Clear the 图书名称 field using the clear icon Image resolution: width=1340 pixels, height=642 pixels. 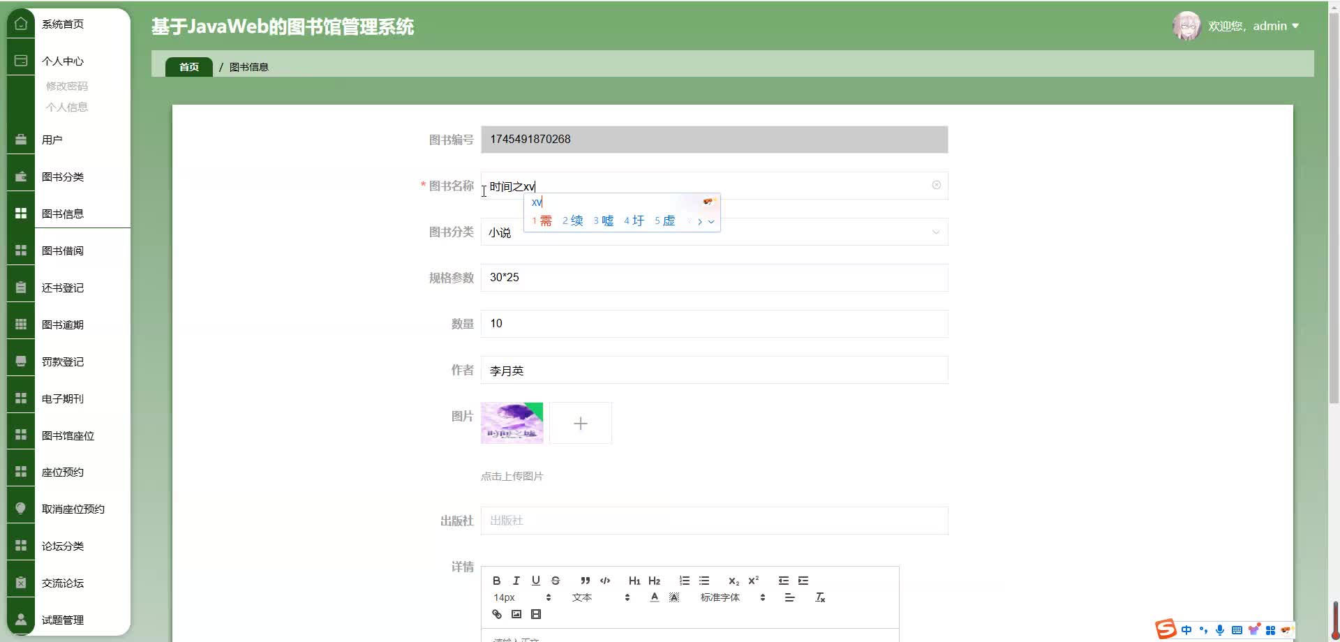click(936, 185)
